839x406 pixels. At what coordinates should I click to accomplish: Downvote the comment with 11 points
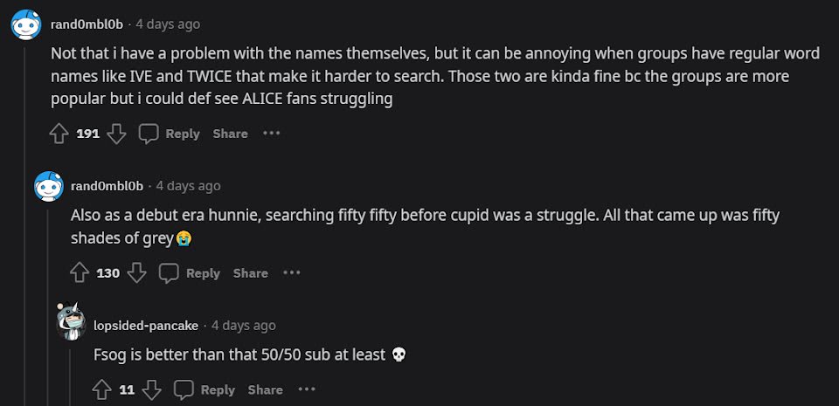coord(151,389)
